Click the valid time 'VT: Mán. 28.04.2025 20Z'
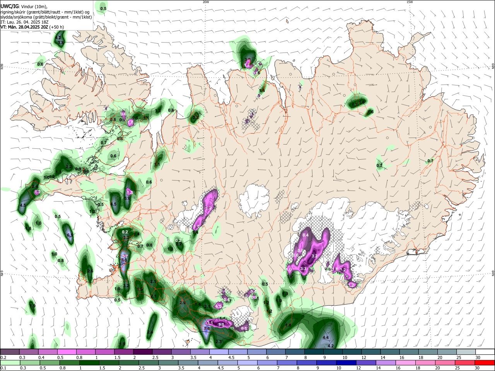 pos(24,27)
